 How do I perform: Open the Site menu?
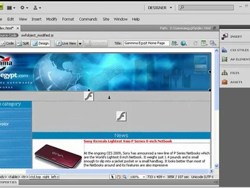coord(106,19)
